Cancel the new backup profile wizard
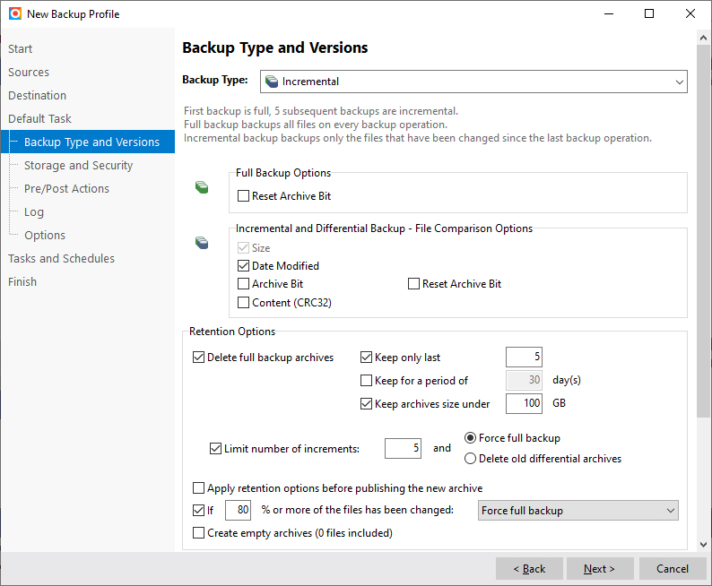The image size is (712, 586). tap(672, 569)
